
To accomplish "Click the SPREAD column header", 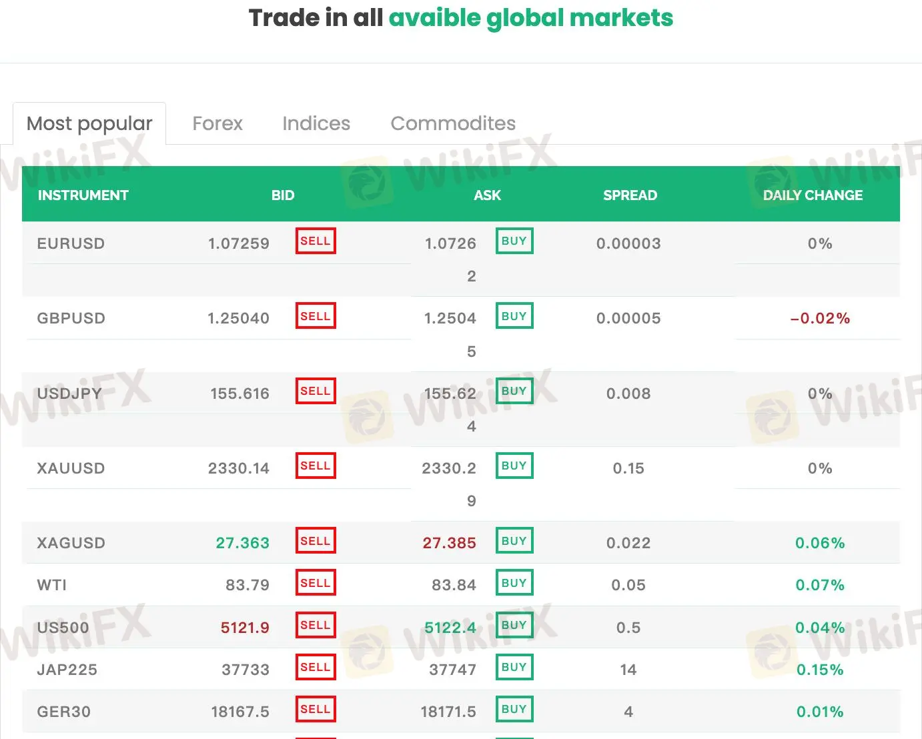I will click(629, 195).
